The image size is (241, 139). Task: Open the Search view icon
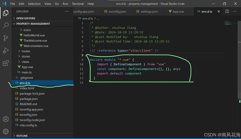point(6,26)
